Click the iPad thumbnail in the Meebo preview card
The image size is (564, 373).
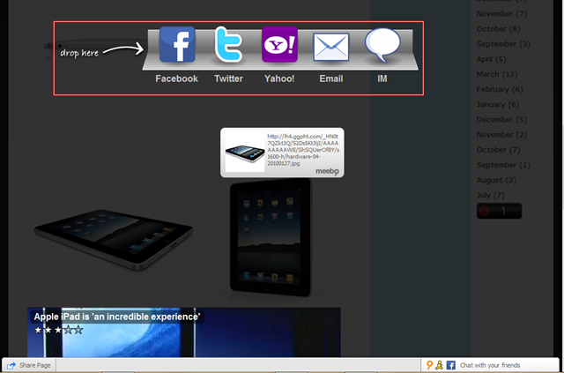click(245, 153)
